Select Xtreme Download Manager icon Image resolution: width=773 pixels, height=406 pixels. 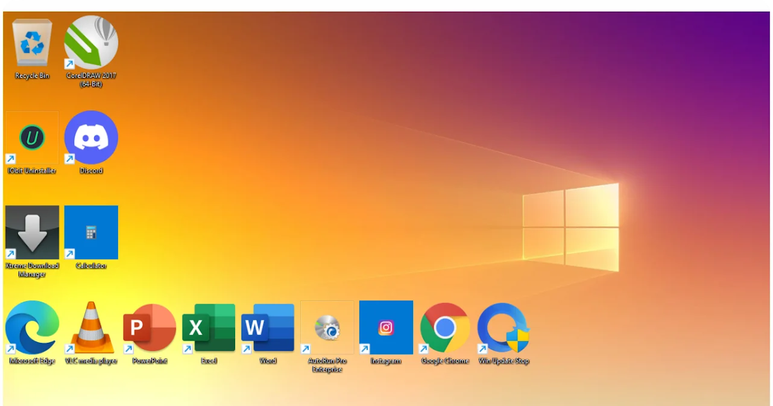[32, 232]
